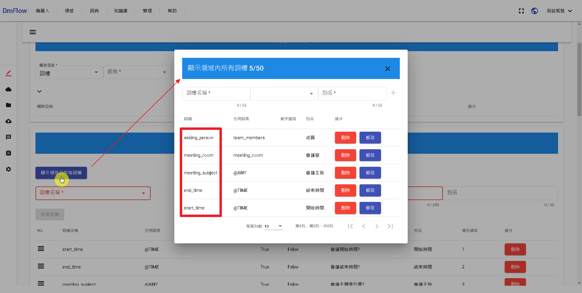Open dictionary dropdown in the dialog
This screenshot has height=293, width=582.
pyautogui.click(x=284, y=94)
